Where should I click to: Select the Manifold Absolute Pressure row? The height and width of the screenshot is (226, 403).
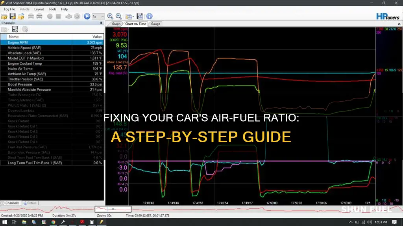coord(52,90)
